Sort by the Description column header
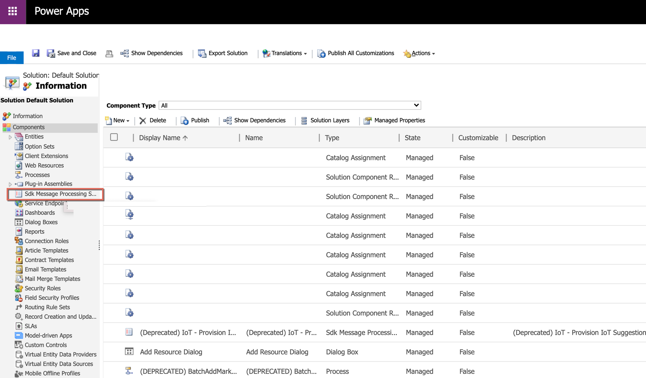The image size is (646, 378). coord(529,138)
